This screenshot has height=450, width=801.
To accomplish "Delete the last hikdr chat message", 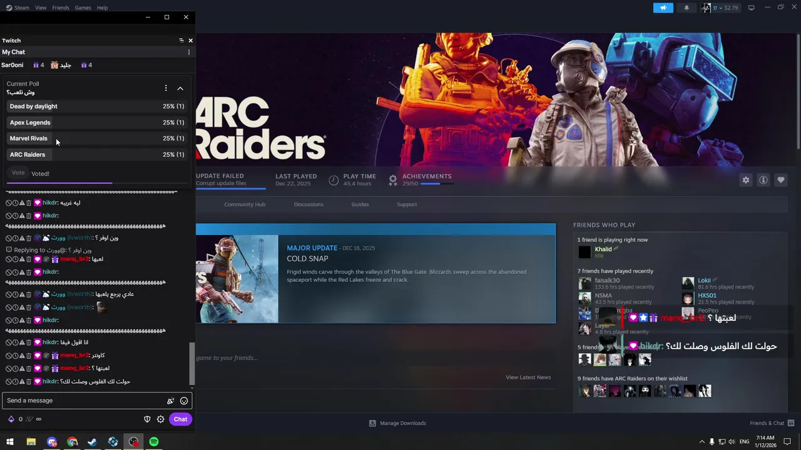I will pyautogui.click(x=29, y=381).
